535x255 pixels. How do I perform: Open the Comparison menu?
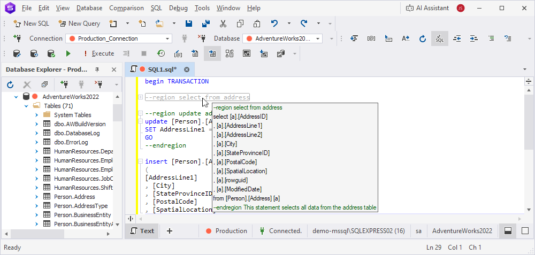127,8
